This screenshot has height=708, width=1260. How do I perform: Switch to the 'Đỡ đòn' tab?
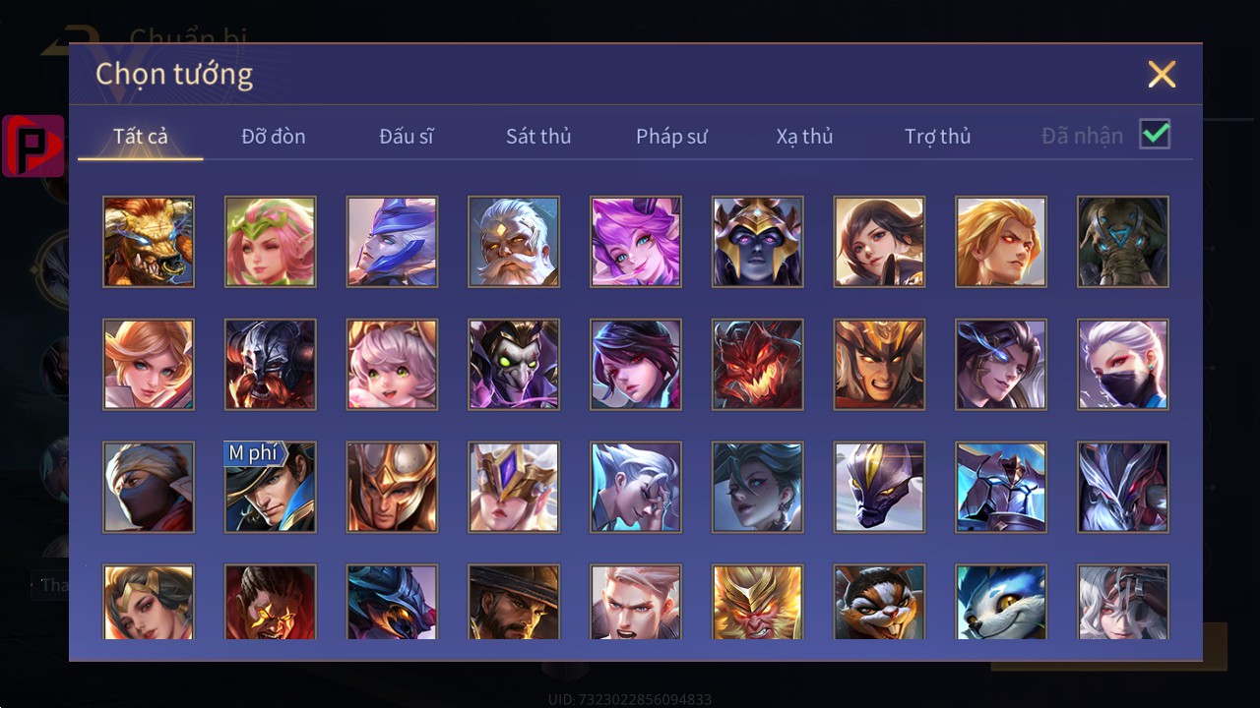pyautogui.click(x=274, y=137)
